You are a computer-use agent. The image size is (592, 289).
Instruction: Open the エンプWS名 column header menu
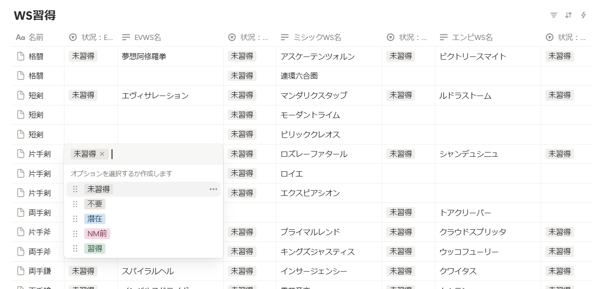tap(488, 37)
